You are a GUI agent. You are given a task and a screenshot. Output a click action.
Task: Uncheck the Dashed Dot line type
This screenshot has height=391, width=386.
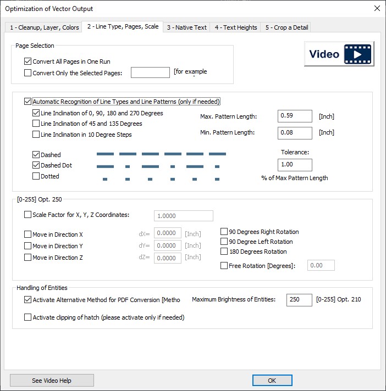tap(36, 165)
